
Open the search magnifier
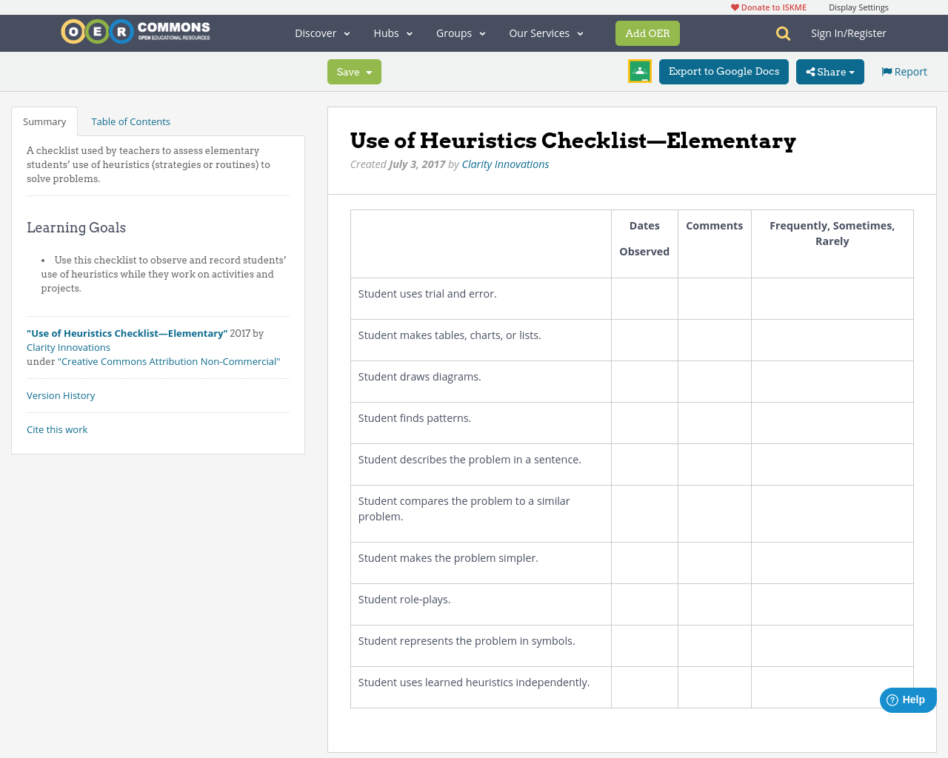coord(783,33)
